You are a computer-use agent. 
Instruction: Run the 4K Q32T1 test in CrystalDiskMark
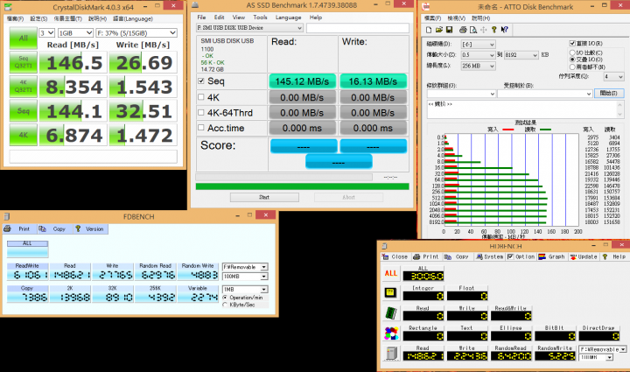pyautogui.click(x=24, y=87)
